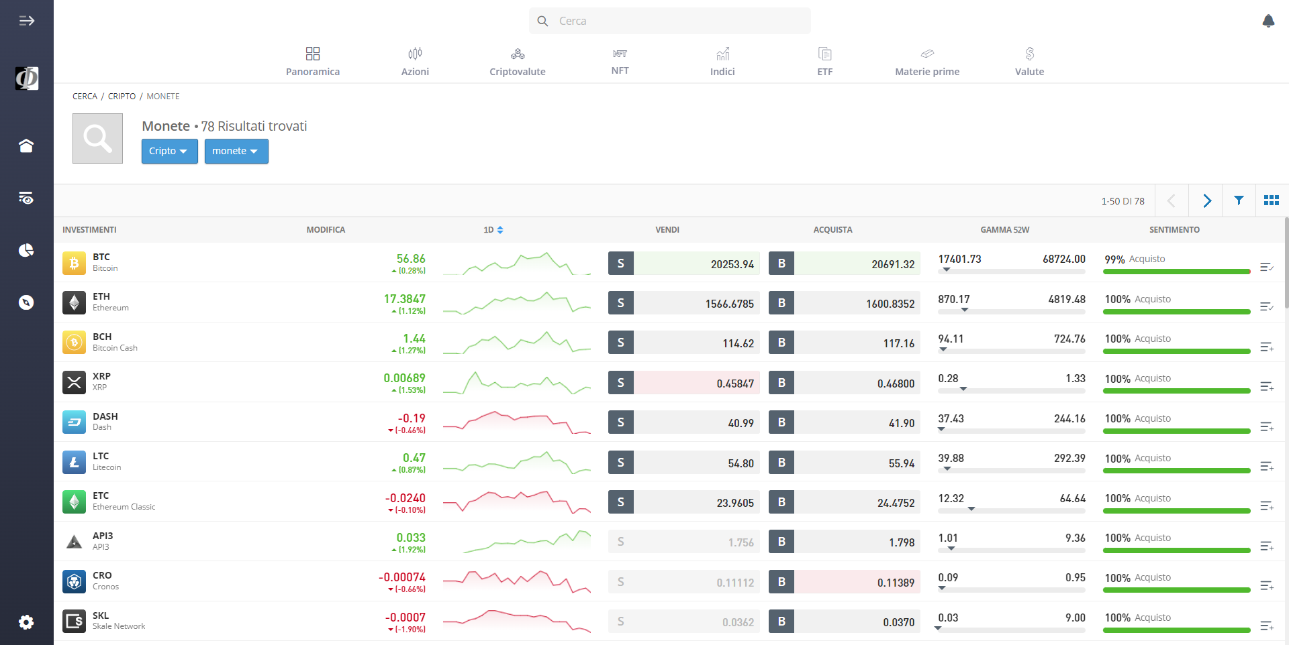
Task: Click the previous page arrow
Action: point(1172,200)
